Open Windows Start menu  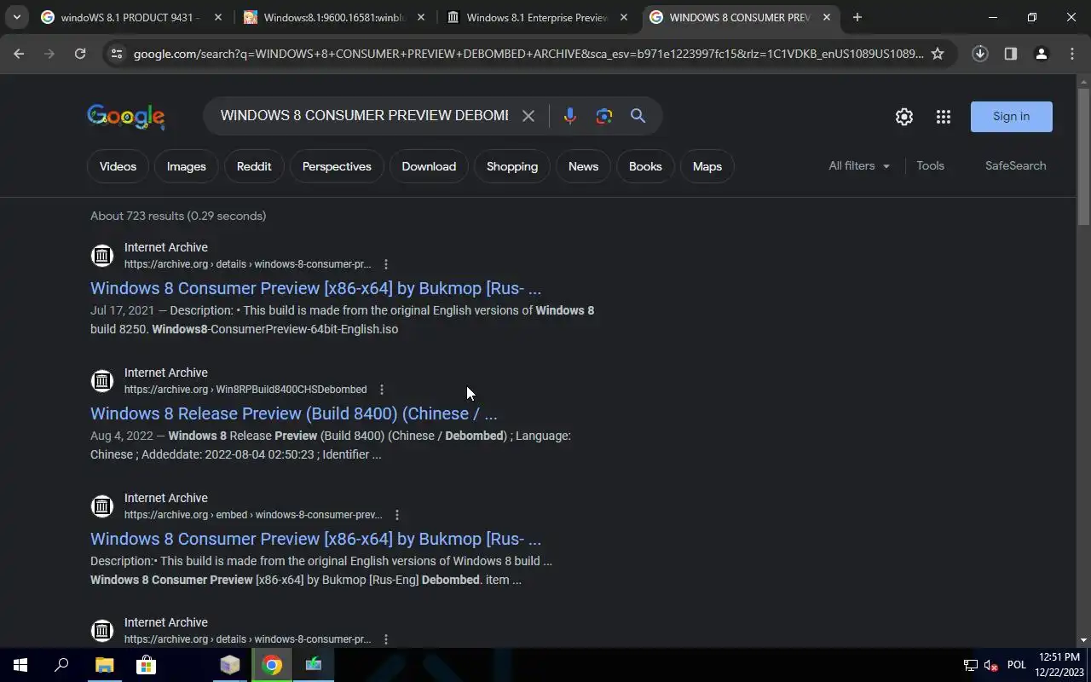(20, 665)
